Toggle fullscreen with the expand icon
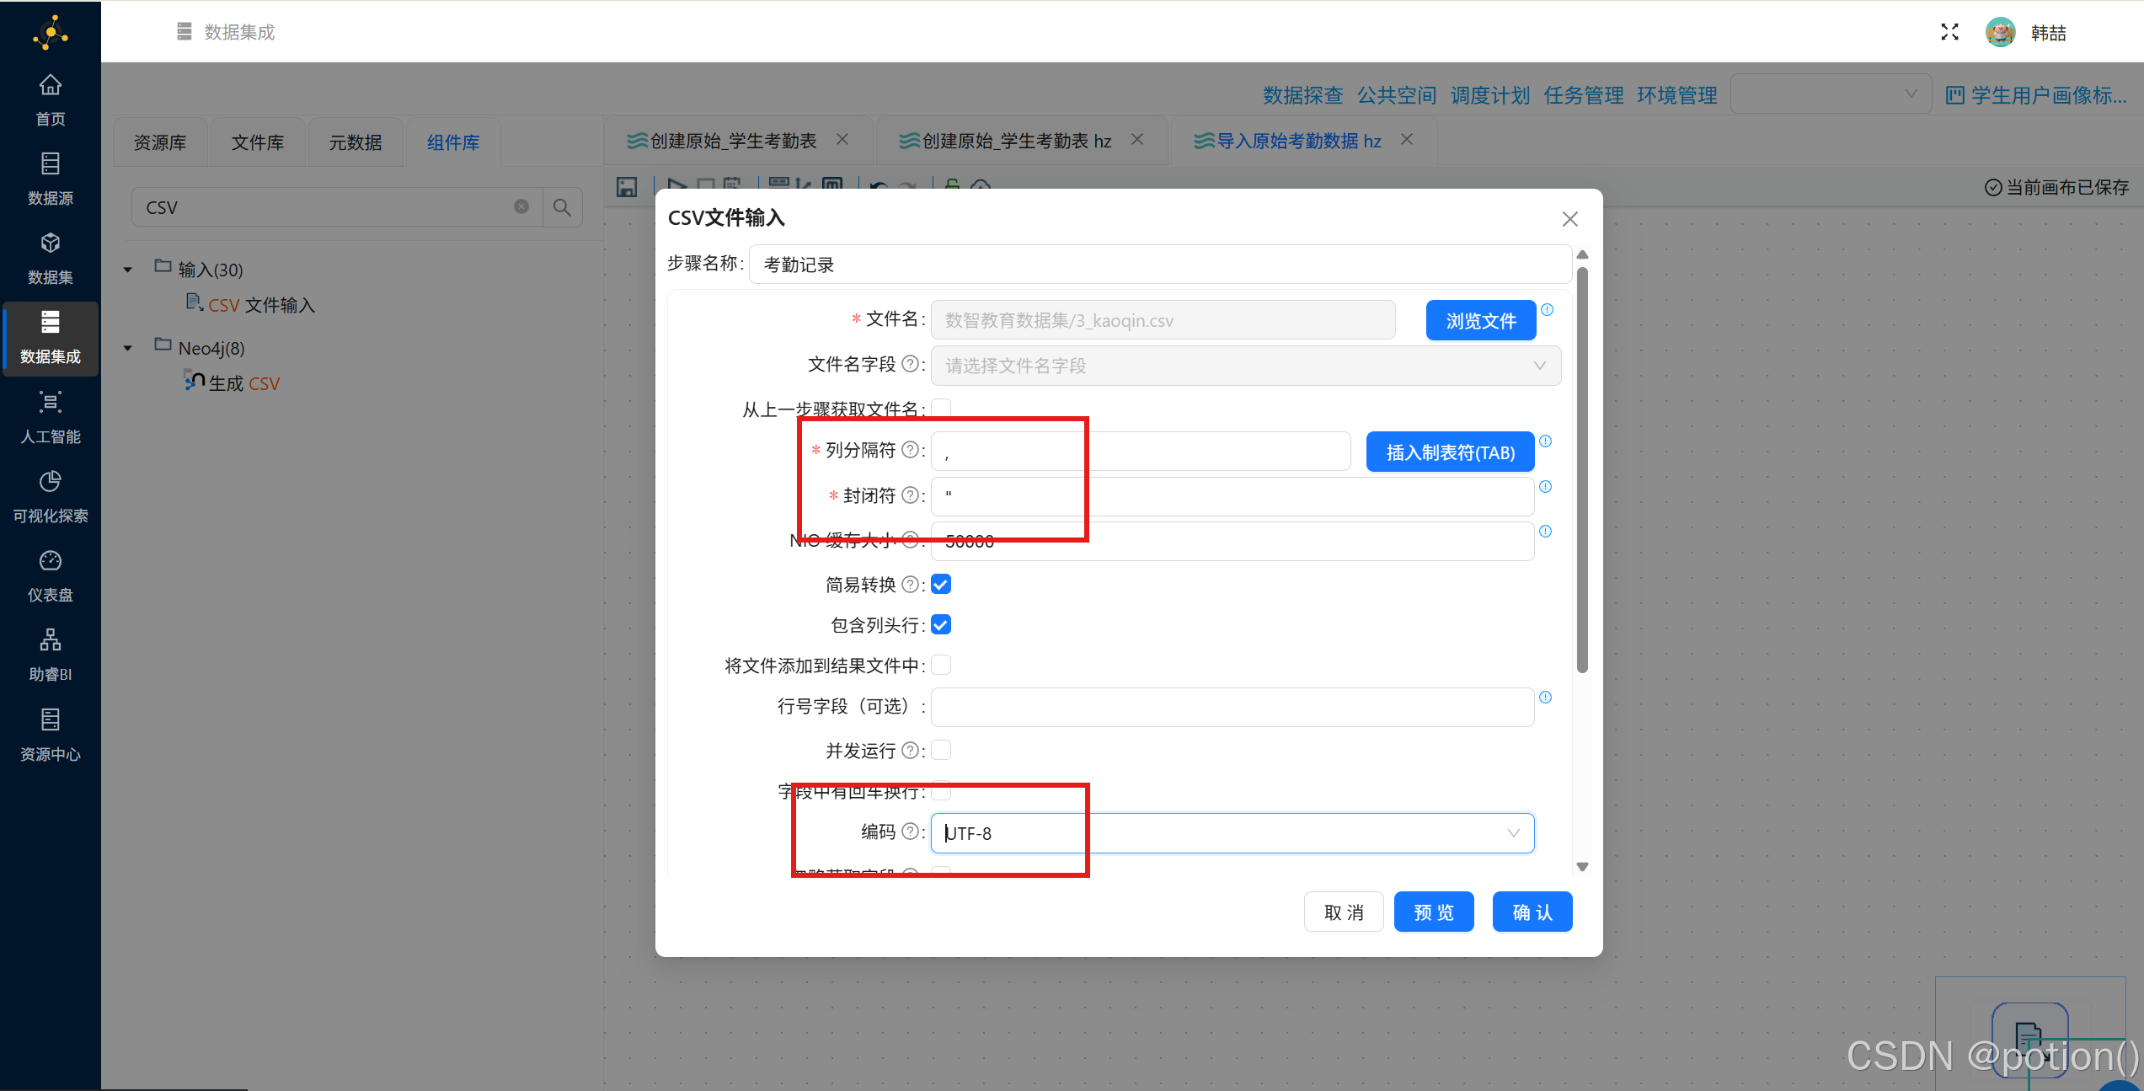The height and width of the screenshot is (1091, 2144). point(1949,32)
